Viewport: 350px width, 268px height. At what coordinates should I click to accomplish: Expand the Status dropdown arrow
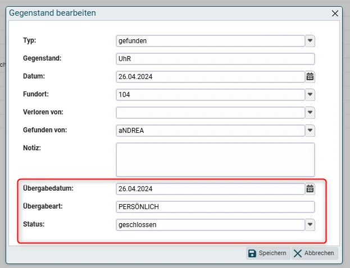pos(310,225)
